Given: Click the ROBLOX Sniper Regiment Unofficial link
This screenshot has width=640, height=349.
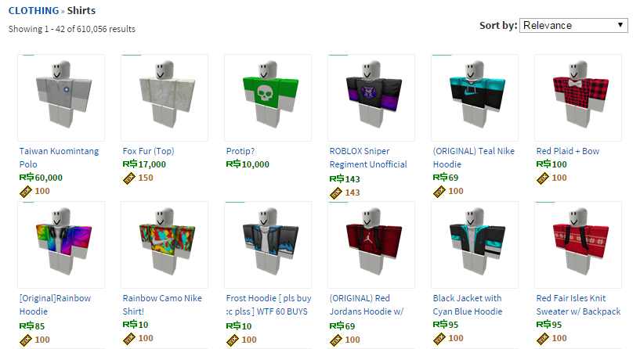Looking at the screenshot, I should pyautogui.click(x=368, y=158).
